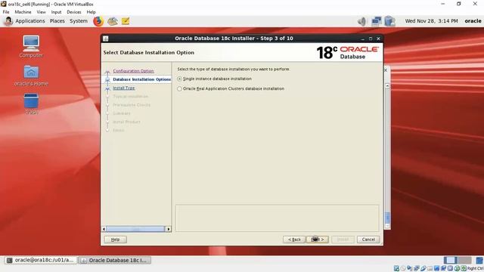Open VirtualBox Machine menu
The image size is (484, 272).
[x=23, y=12]
